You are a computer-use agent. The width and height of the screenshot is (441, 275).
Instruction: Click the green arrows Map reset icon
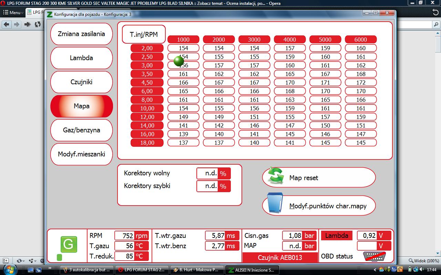coord(276,176)
